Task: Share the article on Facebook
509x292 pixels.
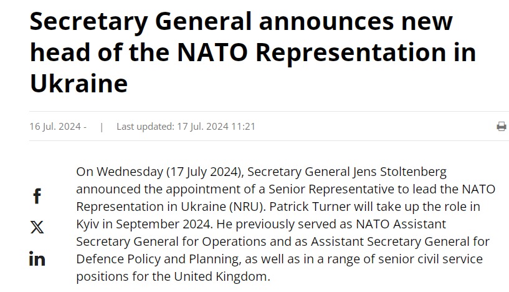Action: coord(37,196)
